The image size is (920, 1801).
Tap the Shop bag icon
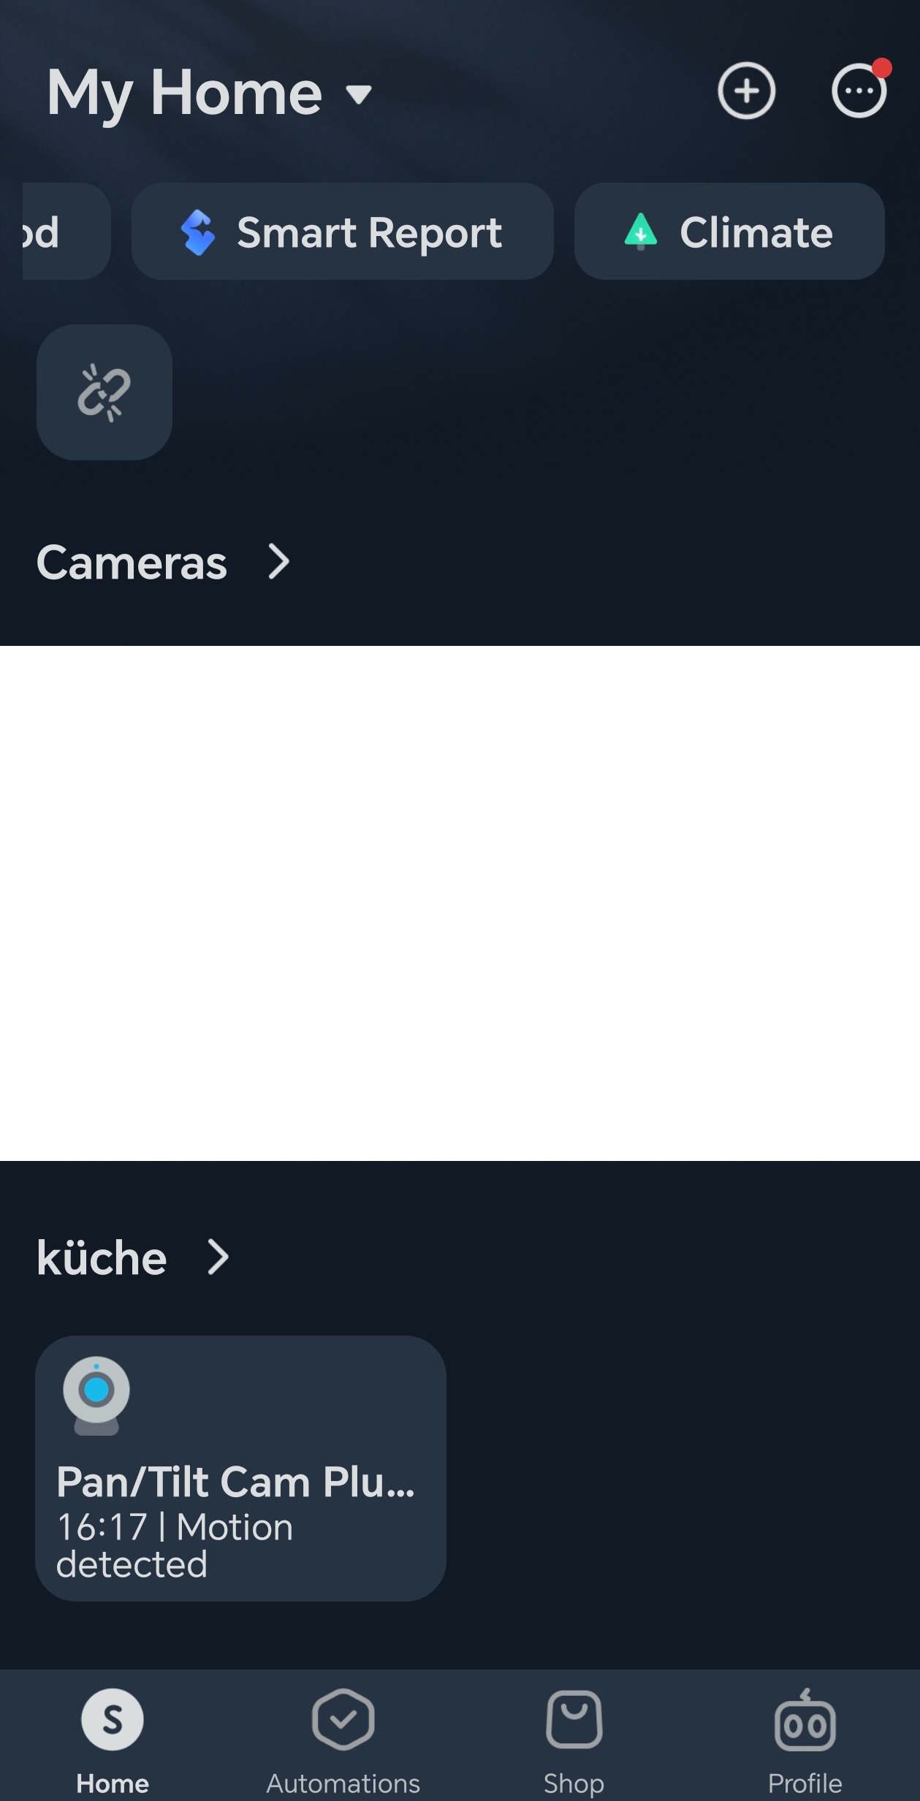(x=574, y=1718)
